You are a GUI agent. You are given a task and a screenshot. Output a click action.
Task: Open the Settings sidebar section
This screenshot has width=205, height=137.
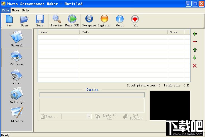(x=17, y=96)
